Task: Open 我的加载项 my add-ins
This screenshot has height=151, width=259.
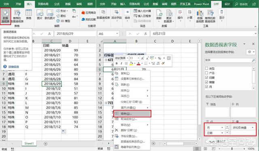Action: pos(89,19)
